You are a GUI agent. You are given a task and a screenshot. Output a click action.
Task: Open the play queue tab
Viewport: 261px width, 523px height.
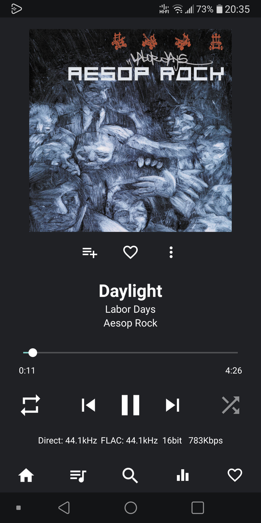click(x=78, y=476)
